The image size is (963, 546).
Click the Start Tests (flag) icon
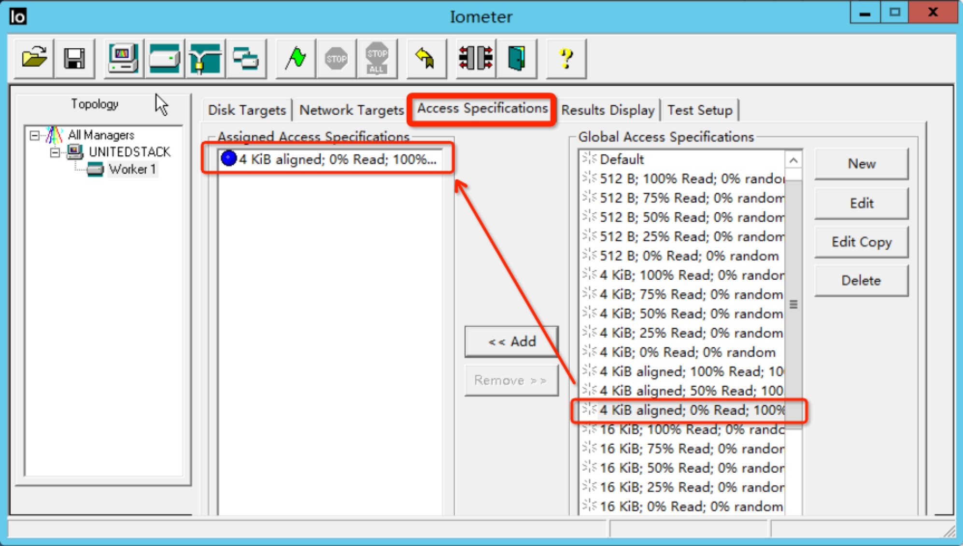[297, 58]
